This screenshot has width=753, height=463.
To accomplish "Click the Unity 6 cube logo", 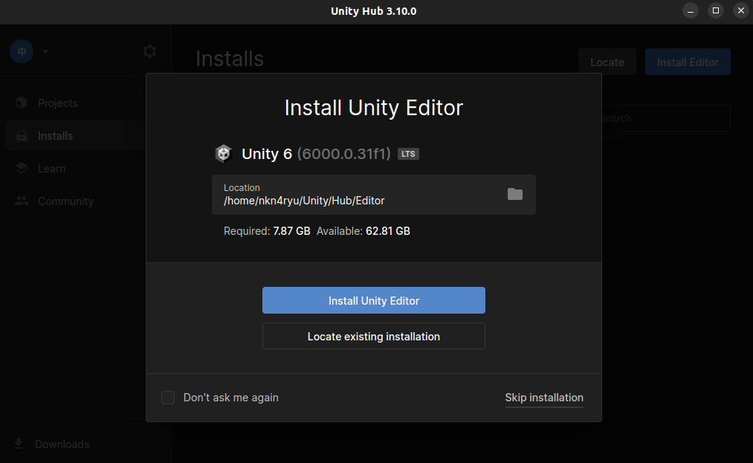I will click(x=223, y=153).
